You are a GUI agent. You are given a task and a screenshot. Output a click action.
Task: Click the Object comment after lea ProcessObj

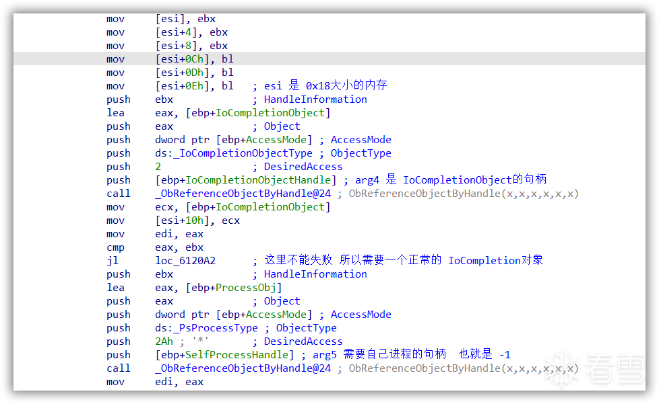[276, 301]
